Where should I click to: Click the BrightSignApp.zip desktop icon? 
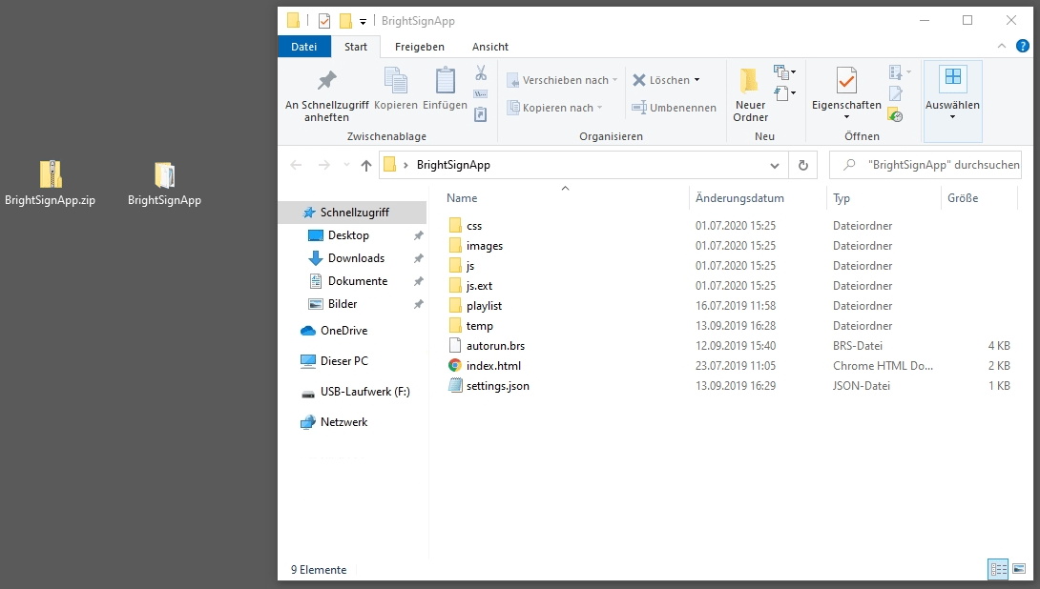(x=50, y=175)
